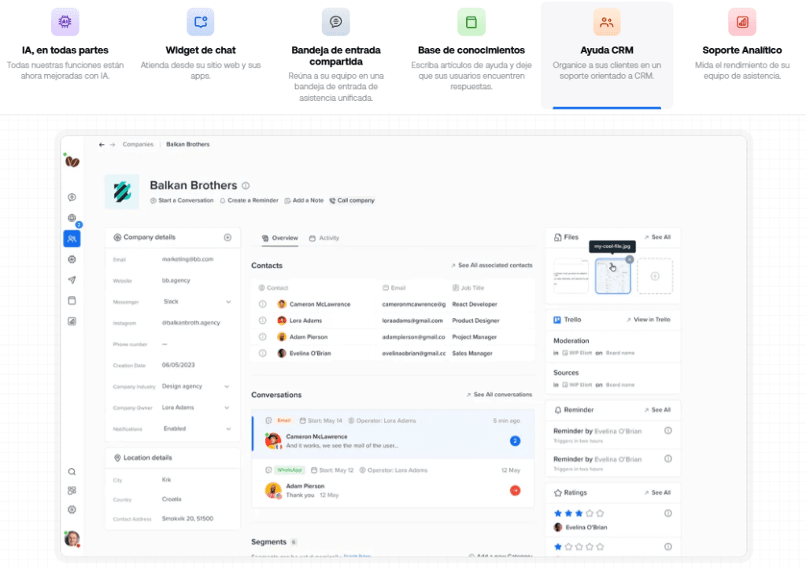Image resolution: width=806 pixels, height=568 pixels.
Task: Click the IA en todas partes icon
Action: [65, 21]
